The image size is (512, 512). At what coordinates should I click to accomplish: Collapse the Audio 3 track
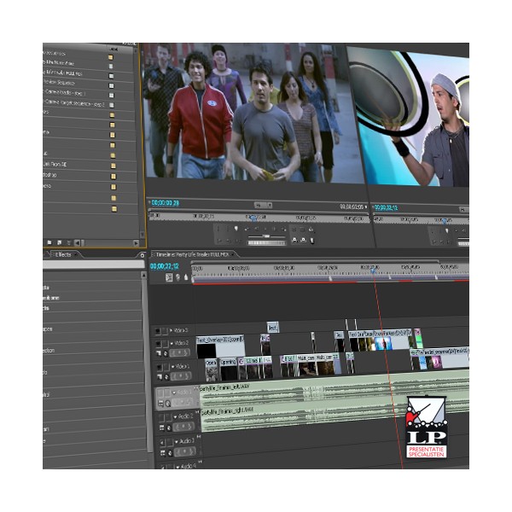click(175, 441)
